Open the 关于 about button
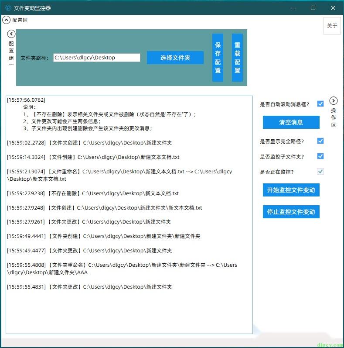The width and height of the screenshot is (344, 348). pyautogui.click(x=332, y=26)
